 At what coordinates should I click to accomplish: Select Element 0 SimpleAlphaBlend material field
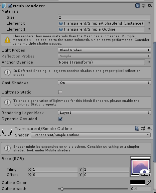[x=101, y=23]
